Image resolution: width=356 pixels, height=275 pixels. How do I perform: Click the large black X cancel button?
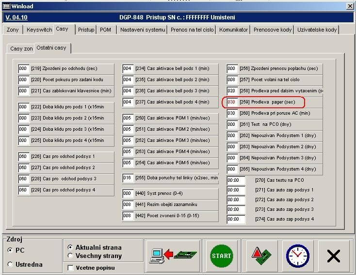[x=333, y=256]
